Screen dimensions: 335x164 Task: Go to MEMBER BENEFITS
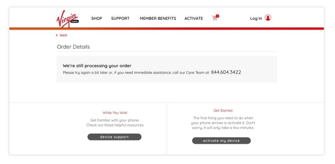click(x=158, y=18)
